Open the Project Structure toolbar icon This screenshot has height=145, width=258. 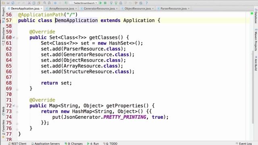tap(141, 3)
